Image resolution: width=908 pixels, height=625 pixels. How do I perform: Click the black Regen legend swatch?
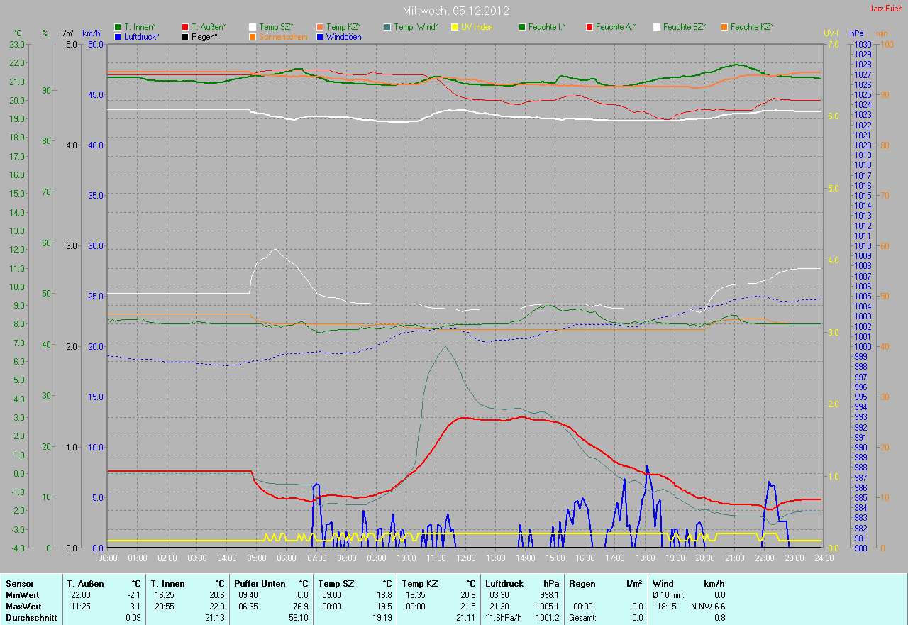pos(186,36)
